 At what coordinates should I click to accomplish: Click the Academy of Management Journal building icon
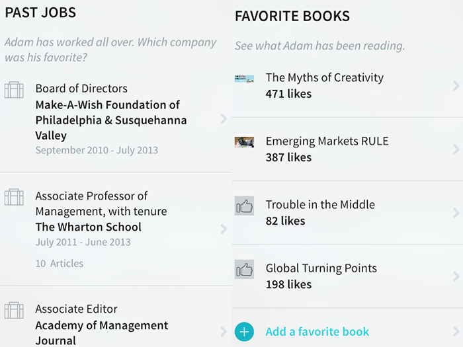[x=14, y=310]
